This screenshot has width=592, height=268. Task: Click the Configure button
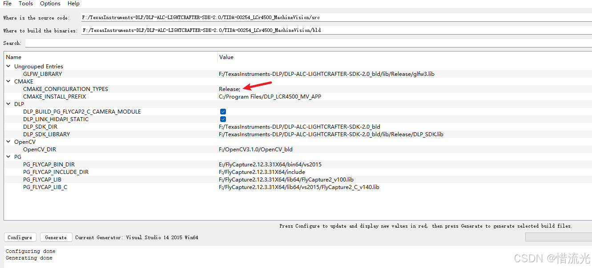coord(20,237)
